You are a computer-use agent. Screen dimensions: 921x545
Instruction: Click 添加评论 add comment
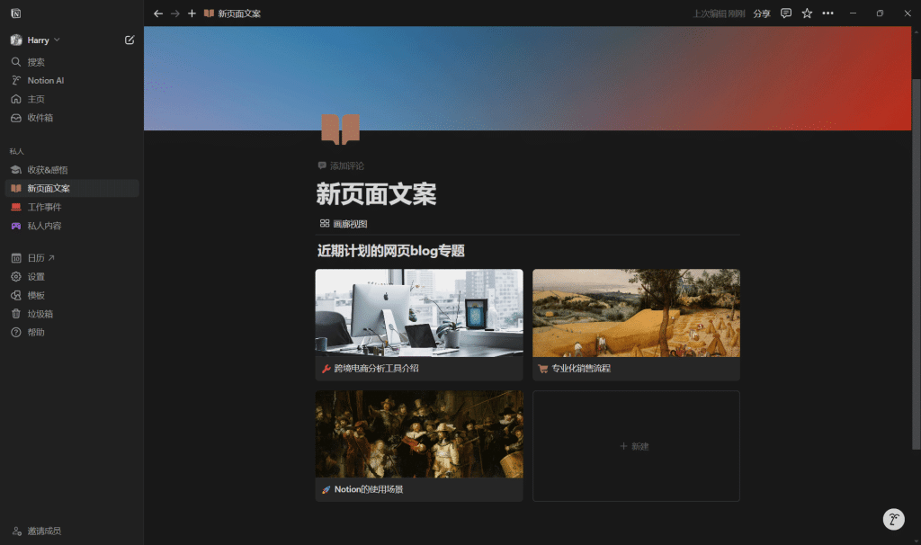click(x=341, y=166)
